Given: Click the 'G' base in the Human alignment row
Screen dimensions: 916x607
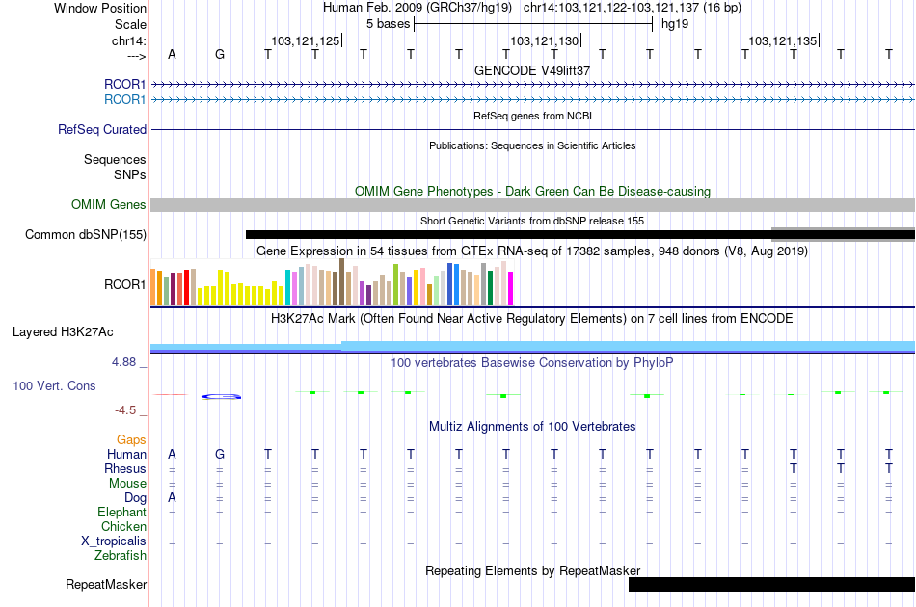Looking at the screenshot, I should click(220, 454).
